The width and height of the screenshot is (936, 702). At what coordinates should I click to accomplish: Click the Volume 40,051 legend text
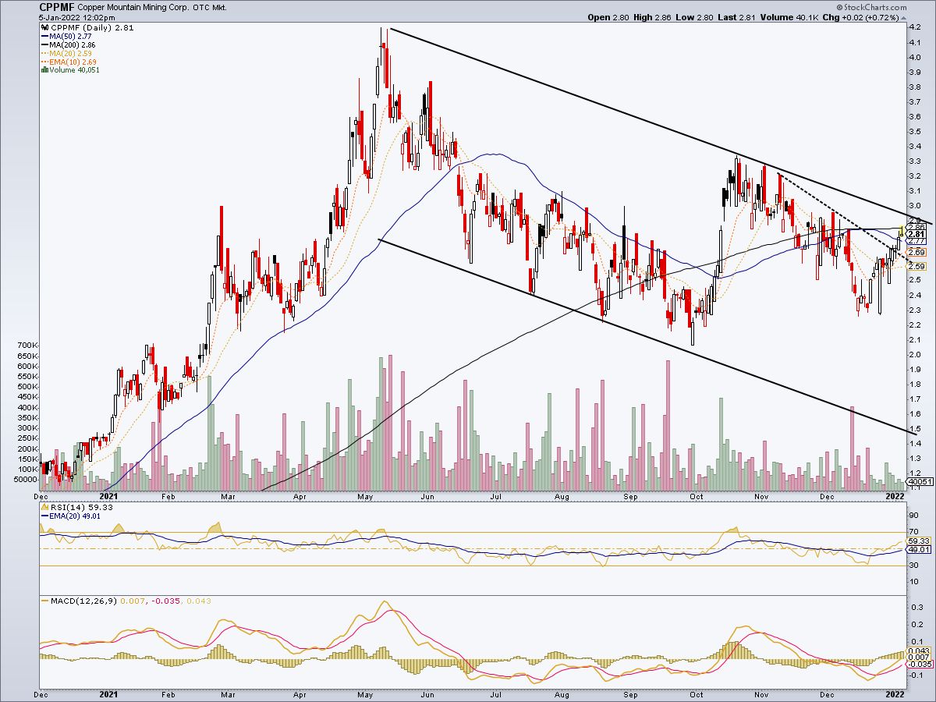[x=75, y=69]
